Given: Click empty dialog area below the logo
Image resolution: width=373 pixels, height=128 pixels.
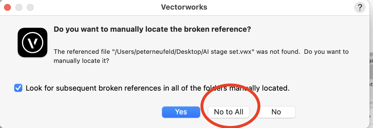Looking at the screenshot, I should coord(32,71).
